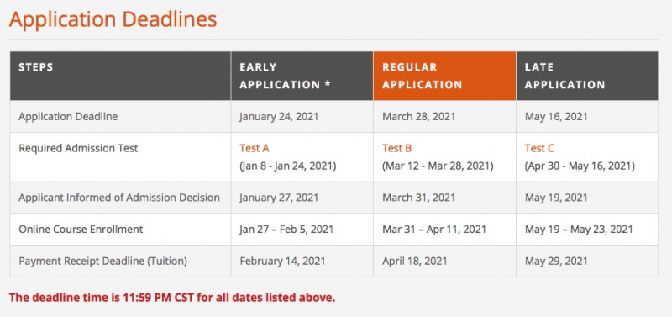Open the Test B link
672x317 pixels.
396,149
